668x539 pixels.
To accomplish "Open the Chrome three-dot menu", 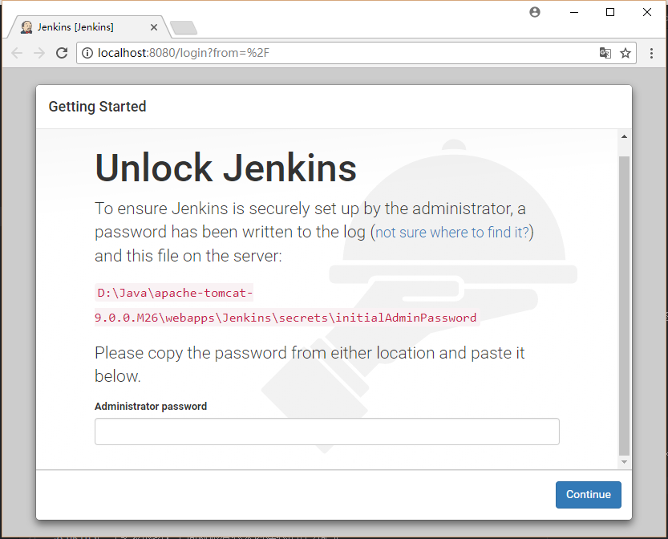I will click(651, 53).
